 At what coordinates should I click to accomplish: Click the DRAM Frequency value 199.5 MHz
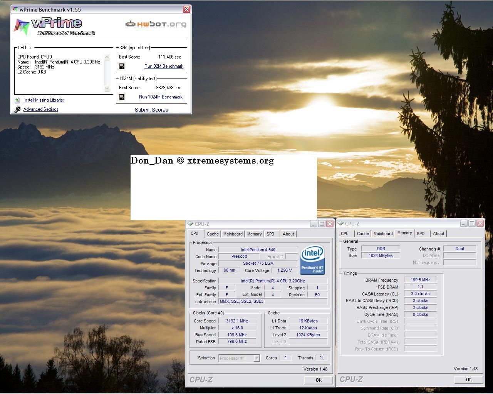pos(420,280)
